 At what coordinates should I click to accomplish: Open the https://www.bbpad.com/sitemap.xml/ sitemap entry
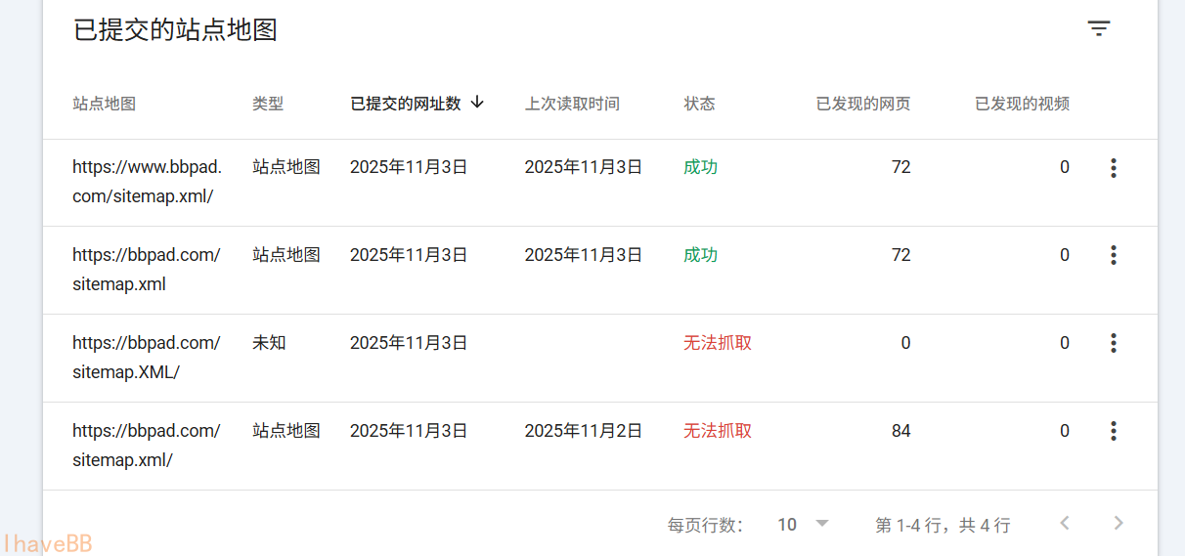tap(147, 182)
